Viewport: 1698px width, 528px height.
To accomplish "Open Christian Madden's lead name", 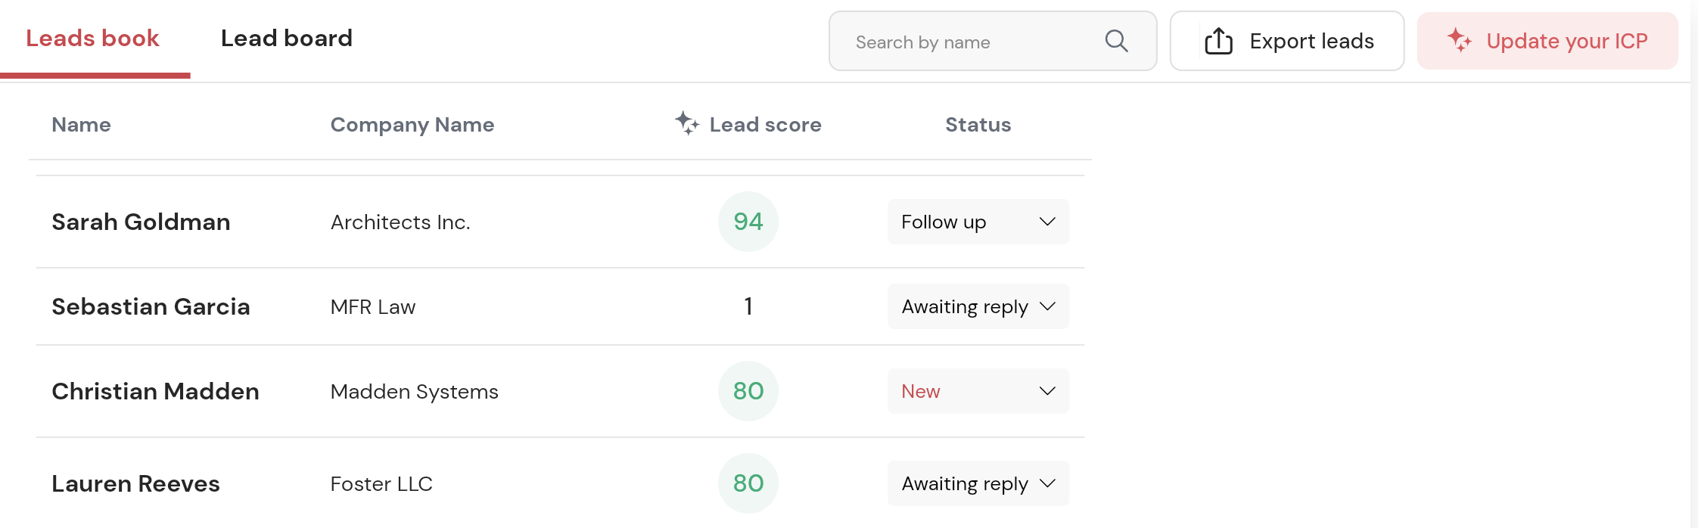I will [x=155, y=391].
